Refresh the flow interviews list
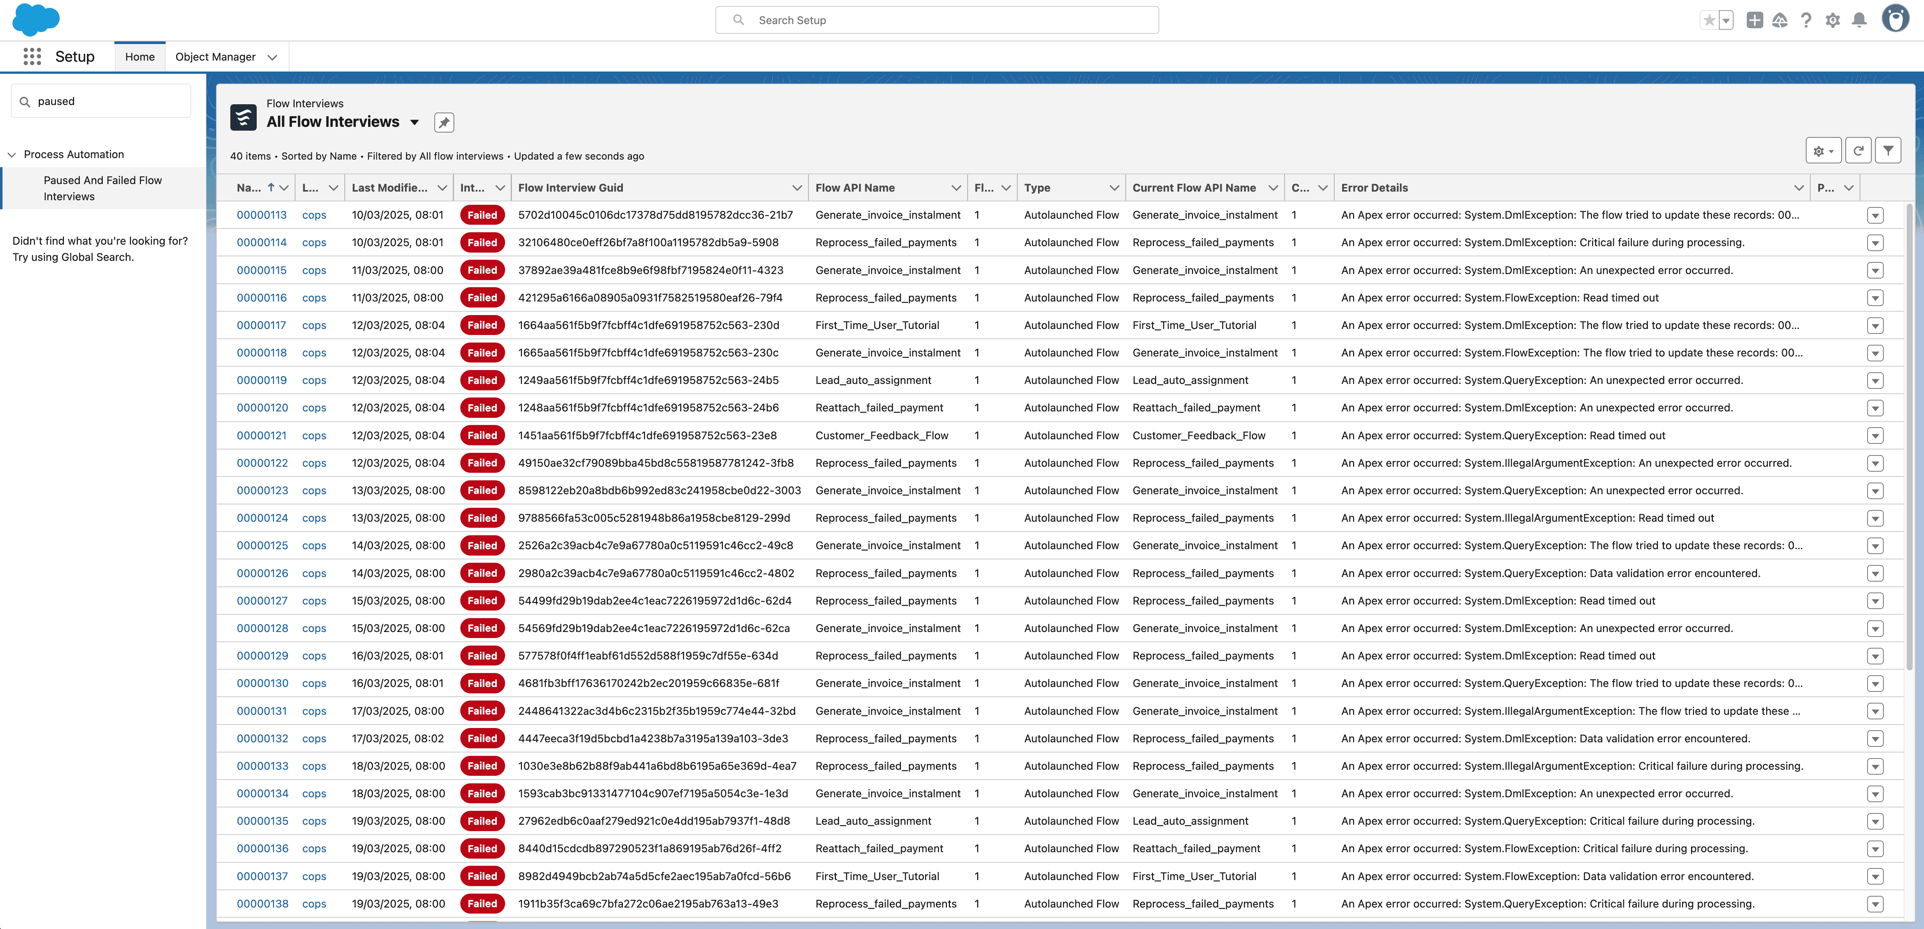 click(x=1858, y=151)
